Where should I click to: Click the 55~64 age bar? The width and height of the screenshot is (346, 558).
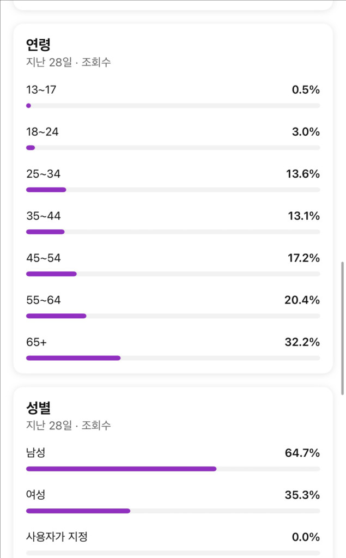173,316
